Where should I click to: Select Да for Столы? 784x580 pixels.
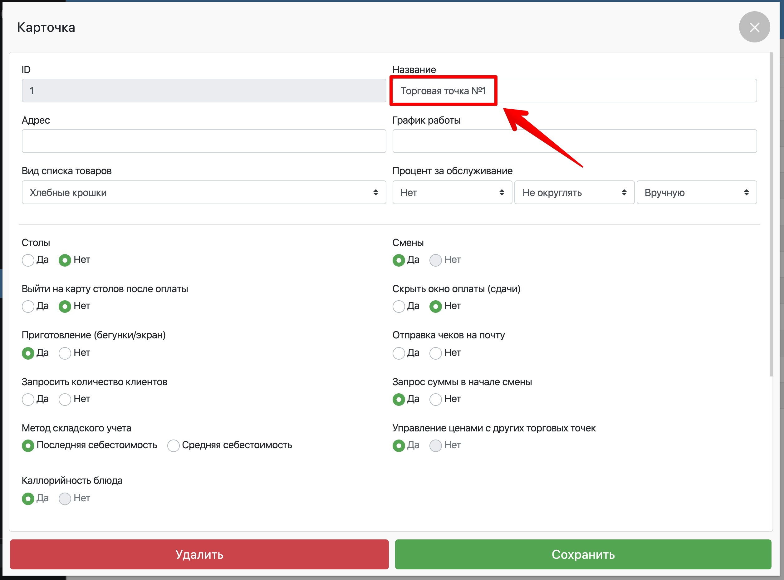coord(28,260)
